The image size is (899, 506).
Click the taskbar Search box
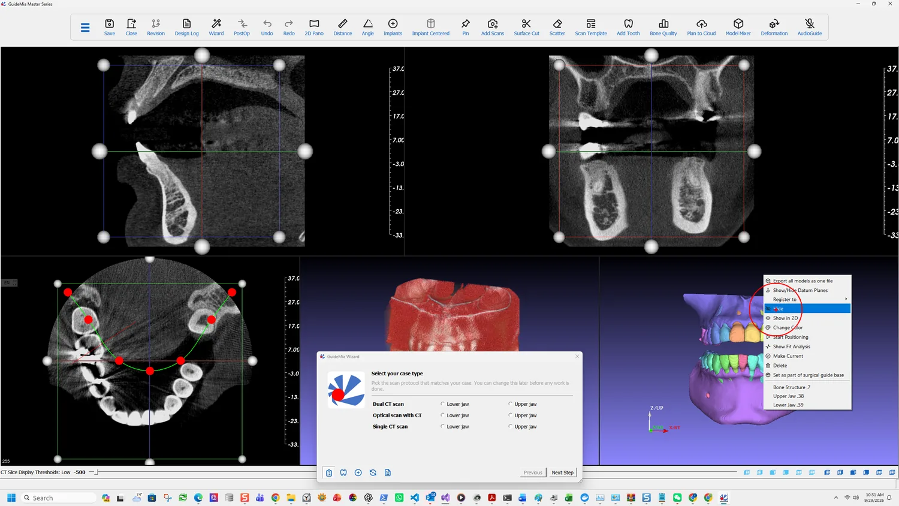[59, 498]
